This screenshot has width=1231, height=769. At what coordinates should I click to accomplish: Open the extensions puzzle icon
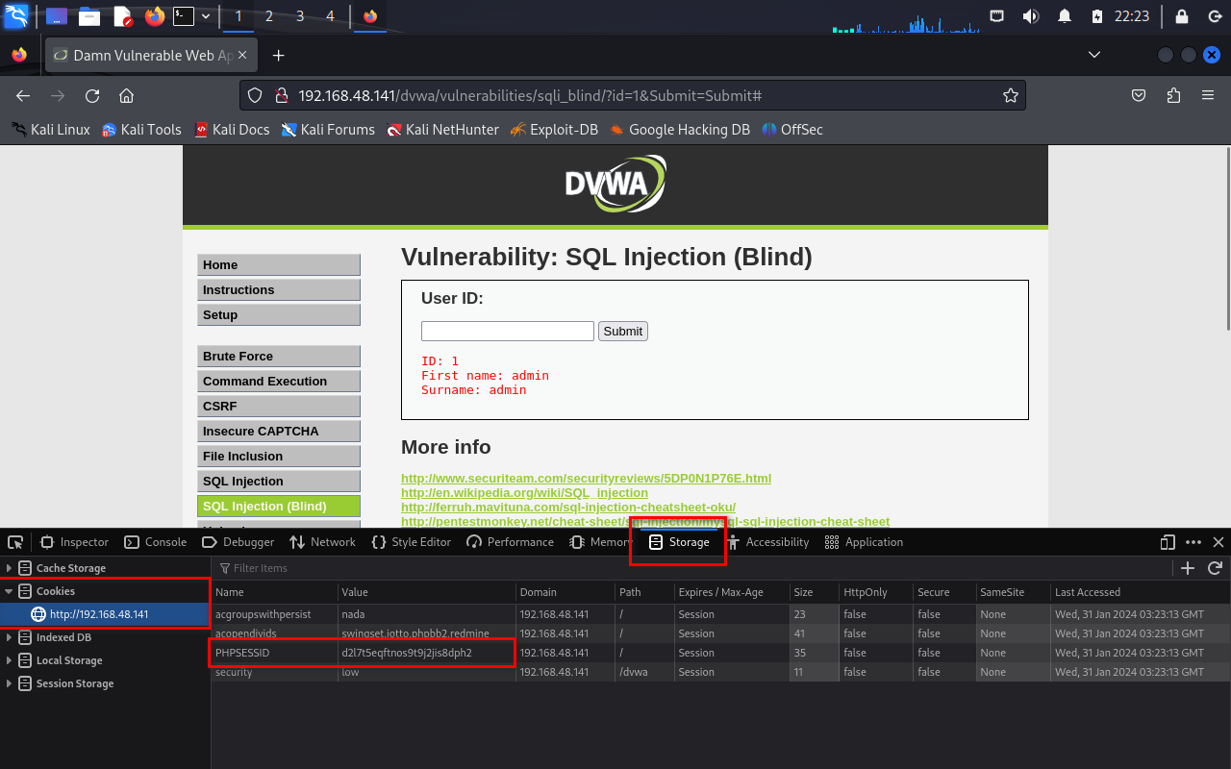(1173, 95)
